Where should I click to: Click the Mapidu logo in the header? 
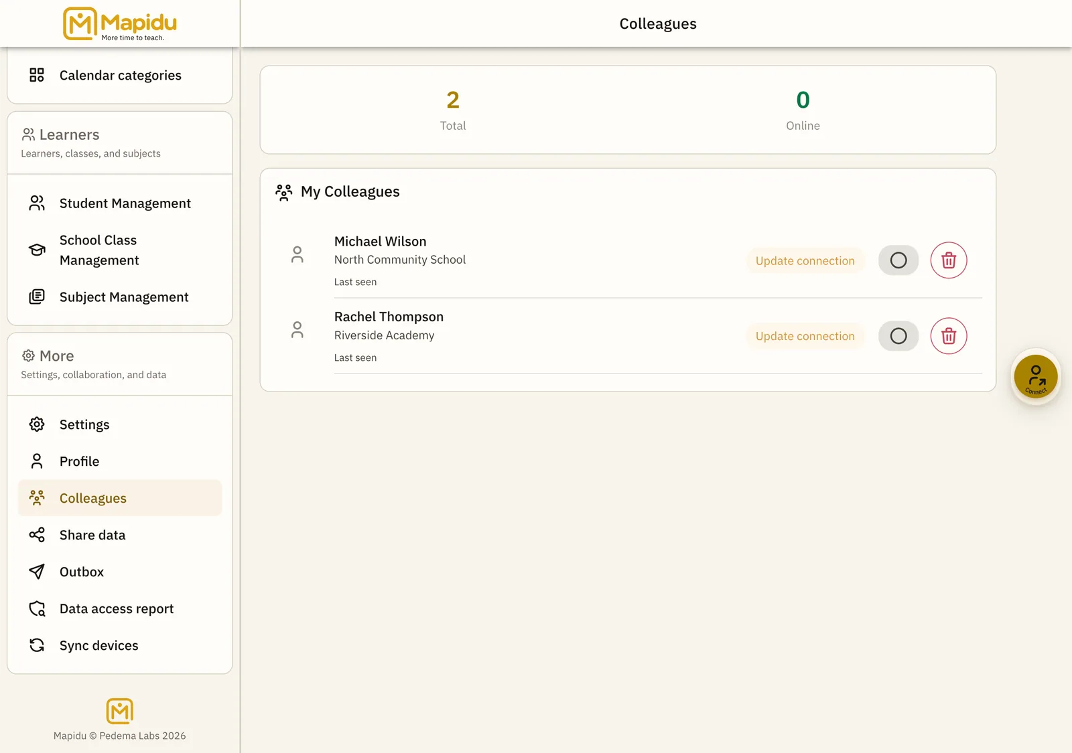(x=120, y=24)
